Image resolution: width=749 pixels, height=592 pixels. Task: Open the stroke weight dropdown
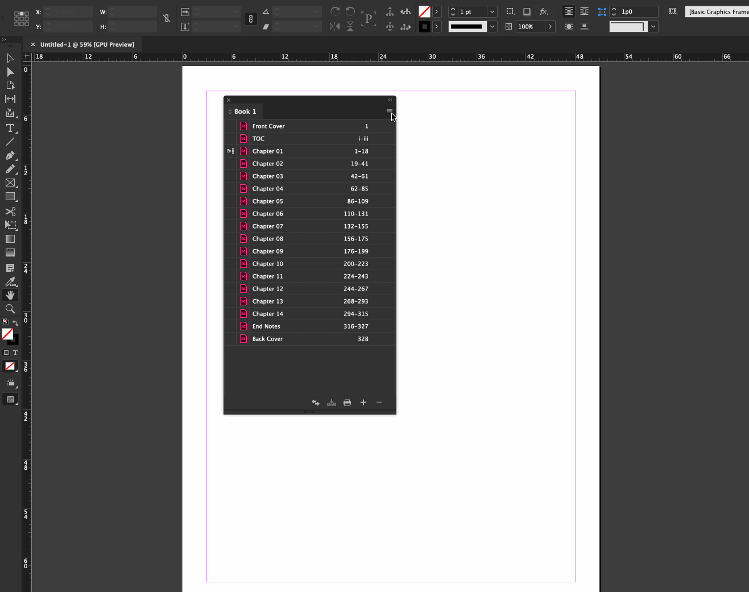pyautogui.click(x=492, y=11)
